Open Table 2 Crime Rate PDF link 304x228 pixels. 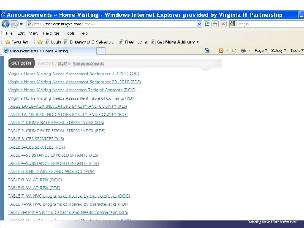pos(57,130)
